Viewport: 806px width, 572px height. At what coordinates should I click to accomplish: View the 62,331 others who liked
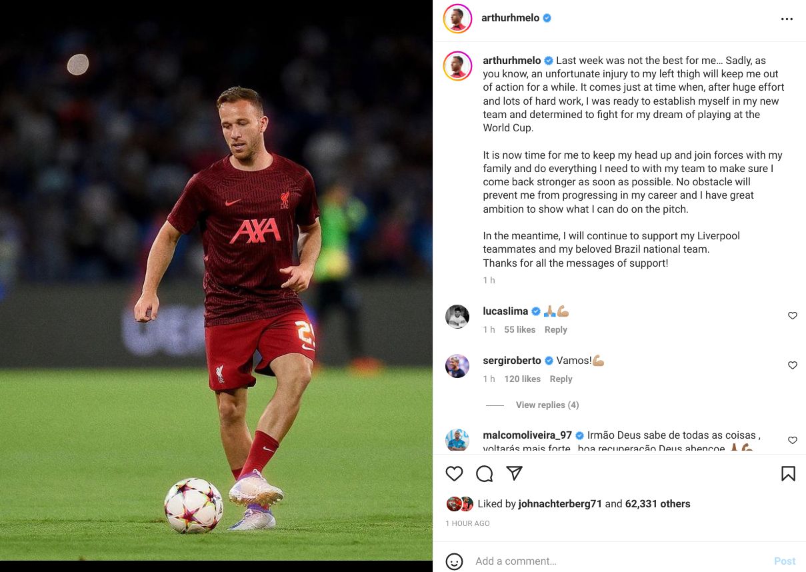click(x=658, y=504)
